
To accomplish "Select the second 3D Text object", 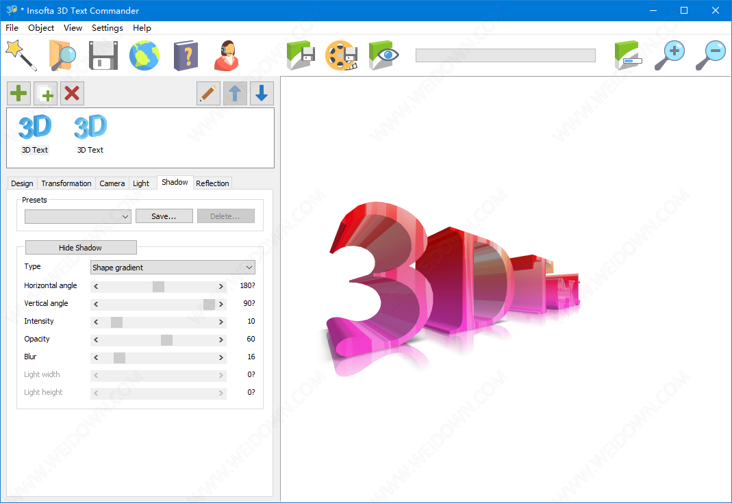I will click(x=90, y=134).
